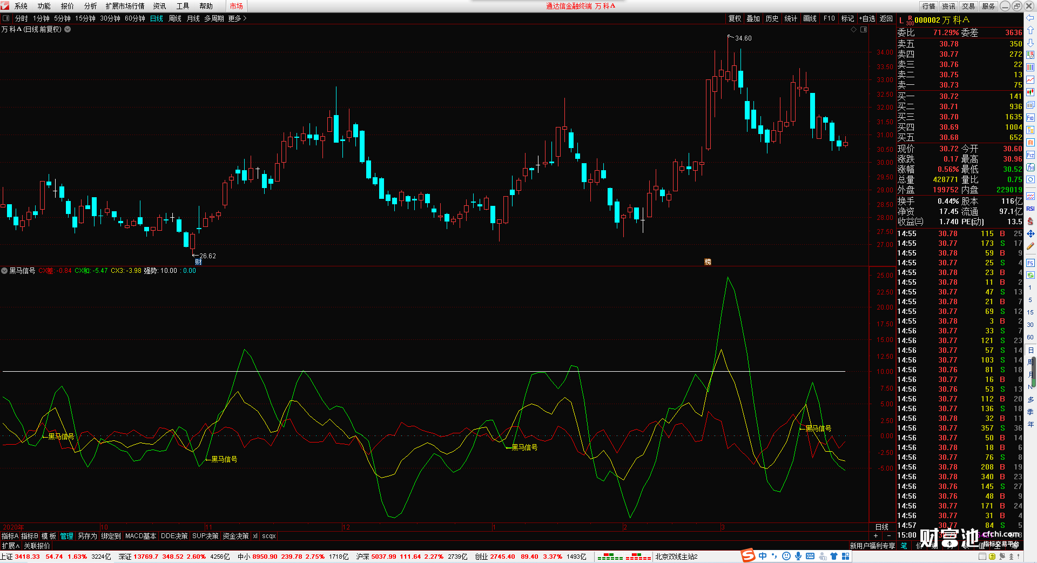Select the 年 yearly period in right sidebar
The image size is (1037, 563).
coord(1030,425)
